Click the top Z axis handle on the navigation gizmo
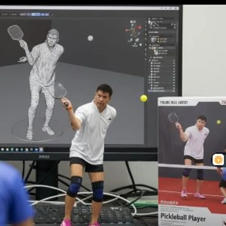 (133, 22)
